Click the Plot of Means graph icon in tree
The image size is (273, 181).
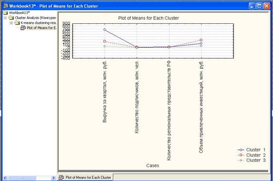[23, 28]
